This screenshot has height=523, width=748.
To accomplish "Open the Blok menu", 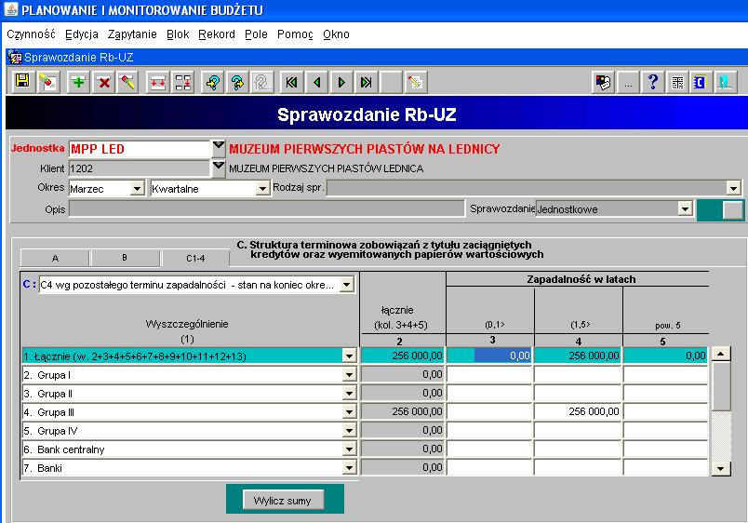I will click(x=178, y=34).
